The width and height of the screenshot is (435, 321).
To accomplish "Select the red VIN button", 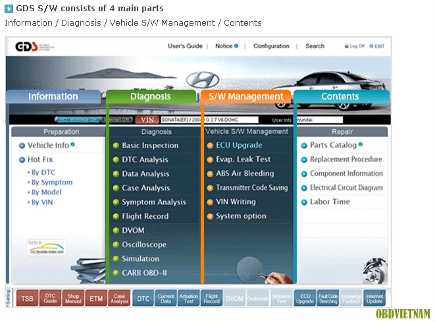I will tap(147, 120).
